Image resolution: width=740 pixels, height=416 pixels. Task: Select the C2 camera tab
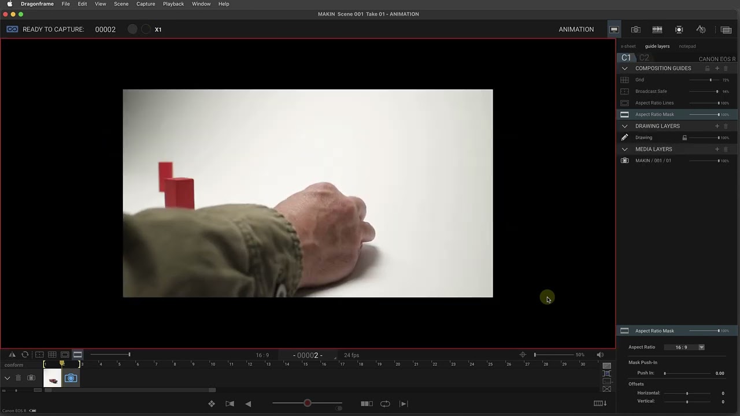tap(644, 58)
